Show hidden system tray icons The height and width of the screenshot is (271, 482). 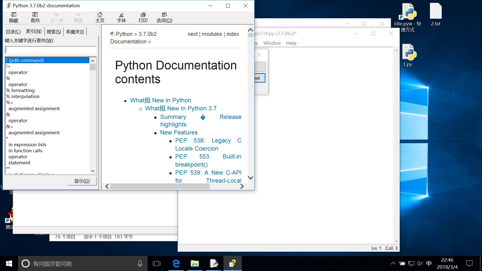point(393,263)
